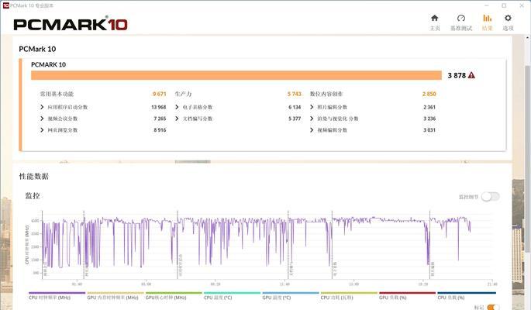531x310 pixels.
Task: Click the PCMark 10 app icon in title bar
Action: tap(5, 5)
